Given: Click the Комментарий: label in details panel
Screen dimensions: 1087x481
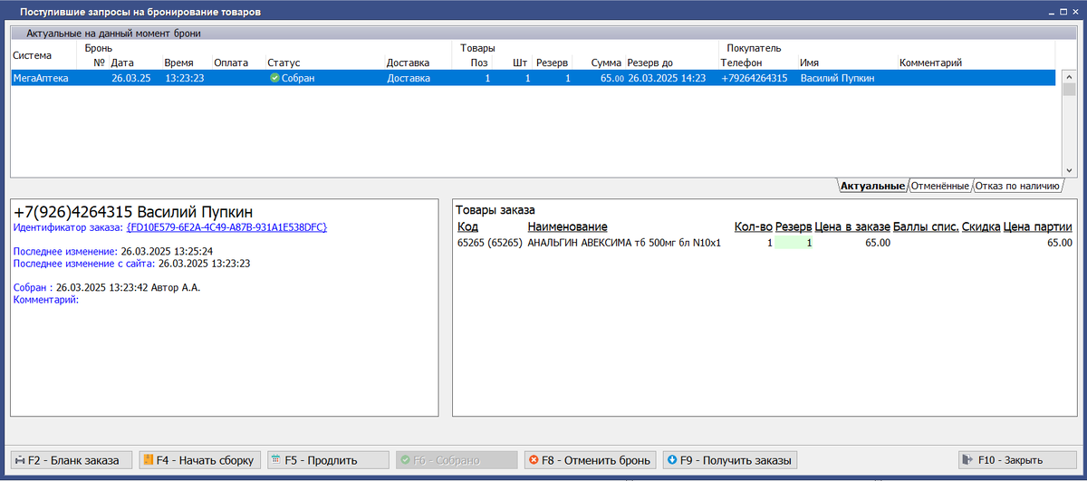Looking at the screenshot, I should pos(46,299).
